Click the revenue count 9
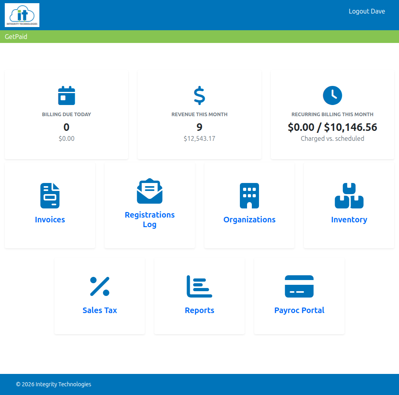 pyautogui.click(x=200, y=127)
